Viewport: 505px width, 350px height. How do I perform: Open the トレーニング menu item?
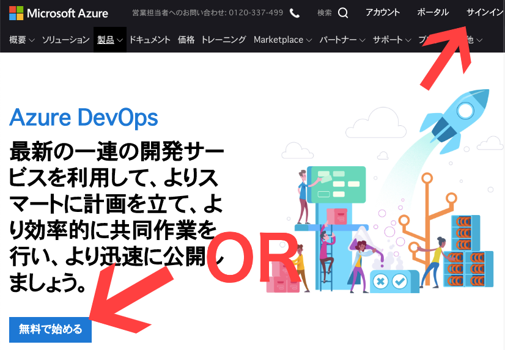point(224,40)
